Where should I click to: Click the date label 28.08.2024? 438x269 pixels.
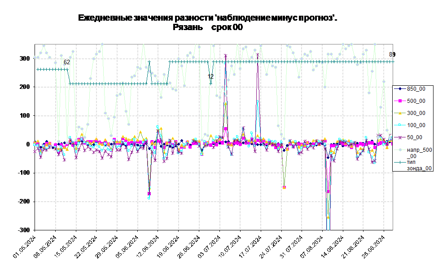373,247
